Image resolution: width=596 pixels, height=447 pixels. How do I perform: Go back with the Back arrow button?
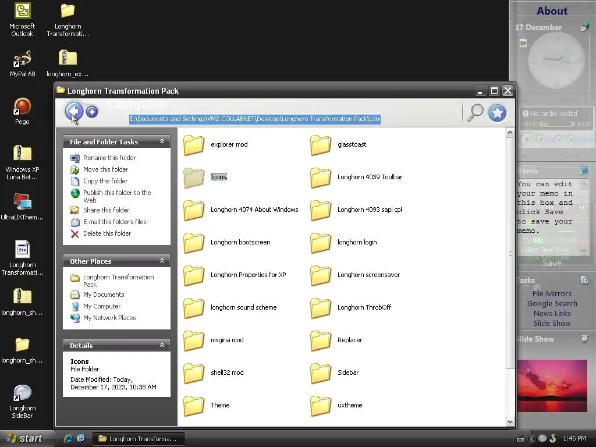click(x=74, y=111)
